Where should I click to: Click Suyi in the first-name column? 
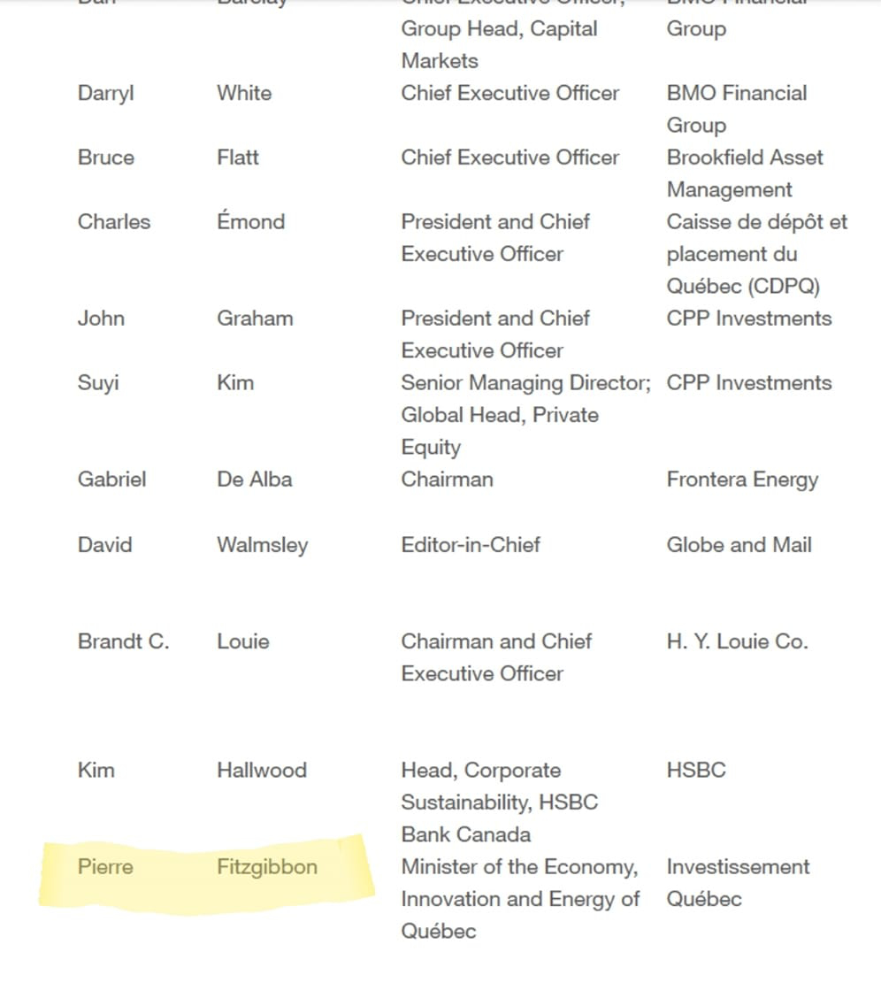(98, 383)
